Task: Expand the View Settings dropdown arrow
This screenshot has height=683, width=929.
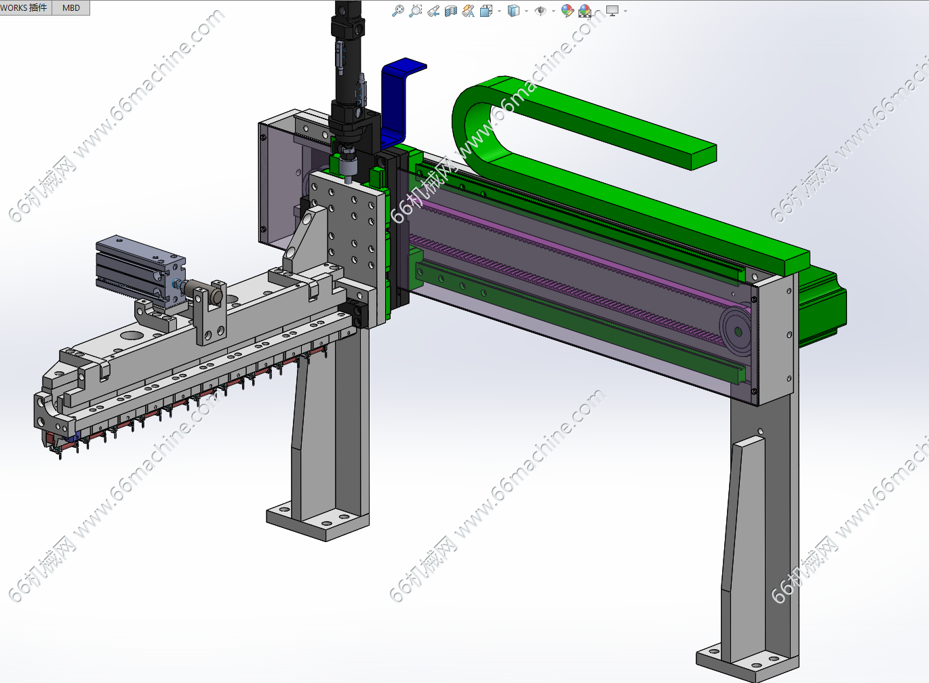Action: tap(625, 11)
